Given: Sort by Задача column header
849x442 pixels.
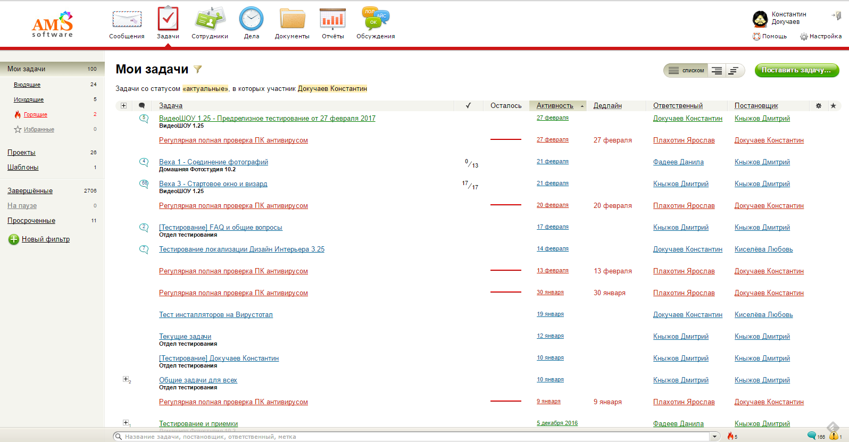Looking at the screenshot, I should tap(171, 106).
